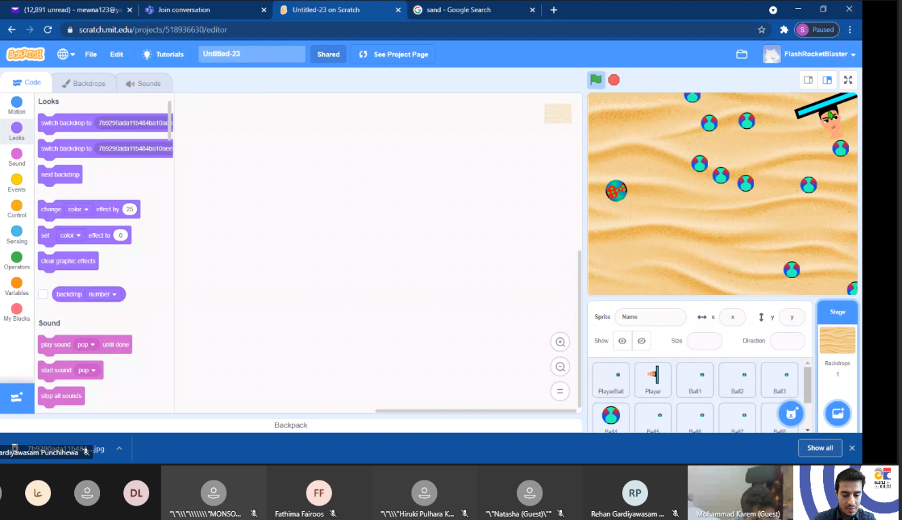
Task: Open color dropdown in change effect block
Action: click(x=79, y=209)
